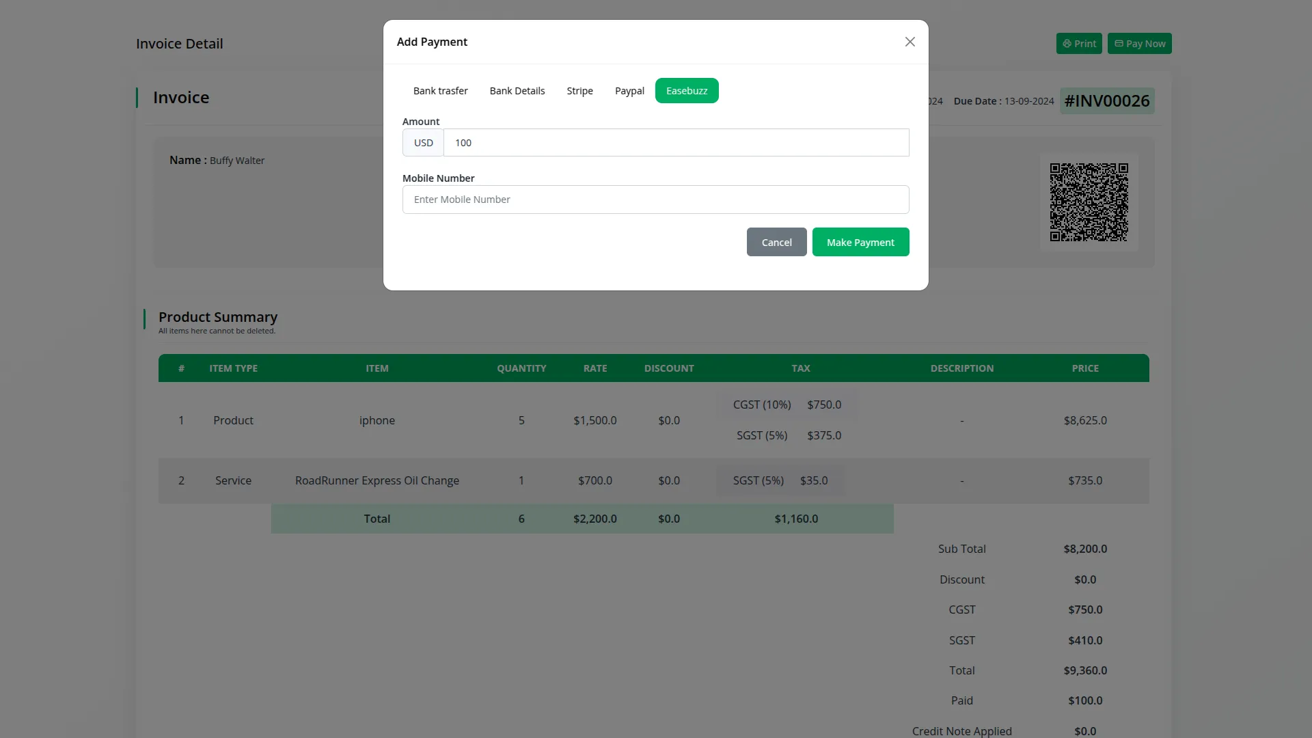
Task: Focus the Mobile Number field
Action: point(655,200)
